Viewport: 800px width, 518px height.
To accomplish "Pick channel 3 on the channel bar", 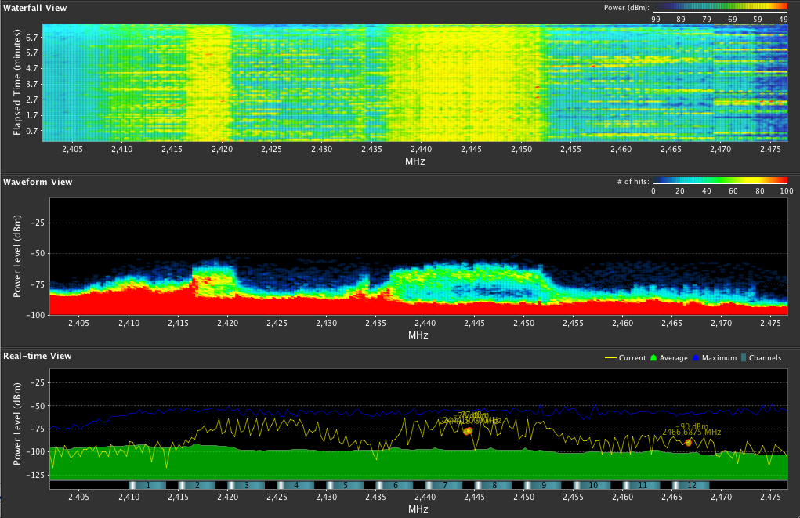I will click(247, 486).
